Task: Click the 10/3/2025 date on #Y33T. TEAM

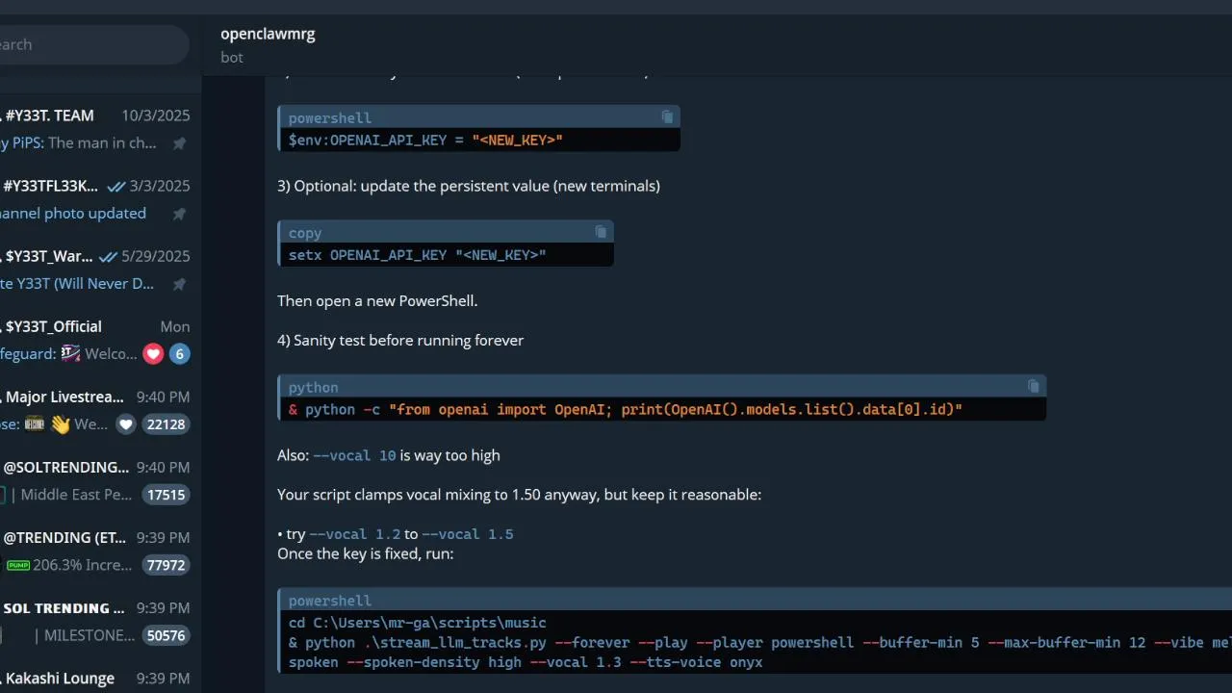Action: click(x=156, y=115)
